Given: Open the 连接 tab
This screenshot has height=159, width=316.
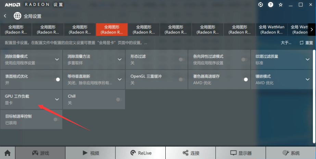Looking at the screenshot, I should (x=191, y=153).
